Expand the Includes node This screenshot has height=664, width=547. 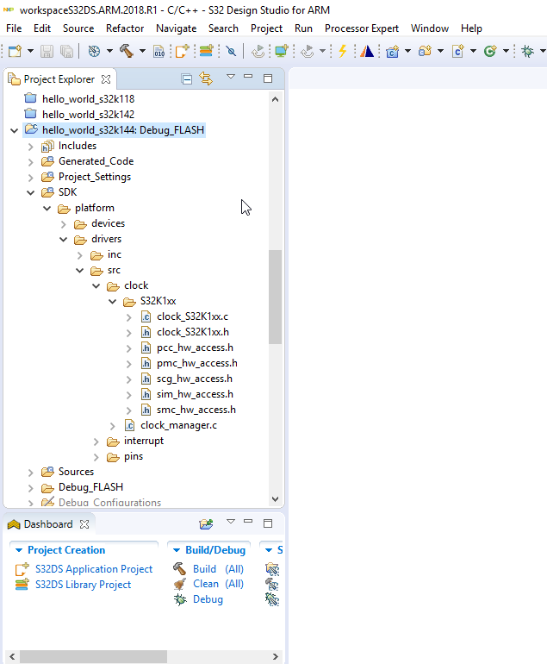[x=30, y=147]
